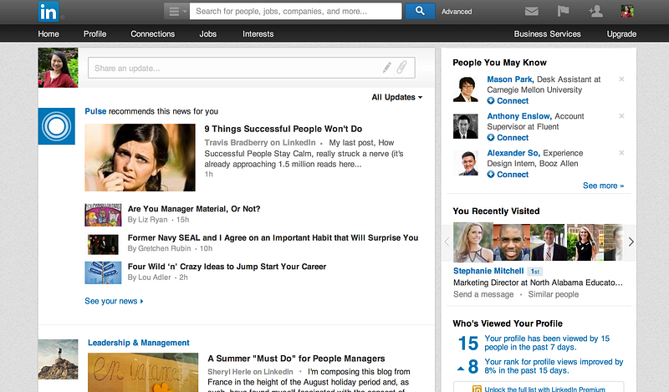669x392 pixels.
Task: Click your profile photo beside share box
Action: 58,68
